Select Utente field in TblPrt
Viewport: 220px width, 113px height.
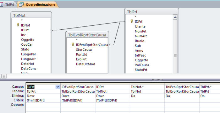coord(140,26)
